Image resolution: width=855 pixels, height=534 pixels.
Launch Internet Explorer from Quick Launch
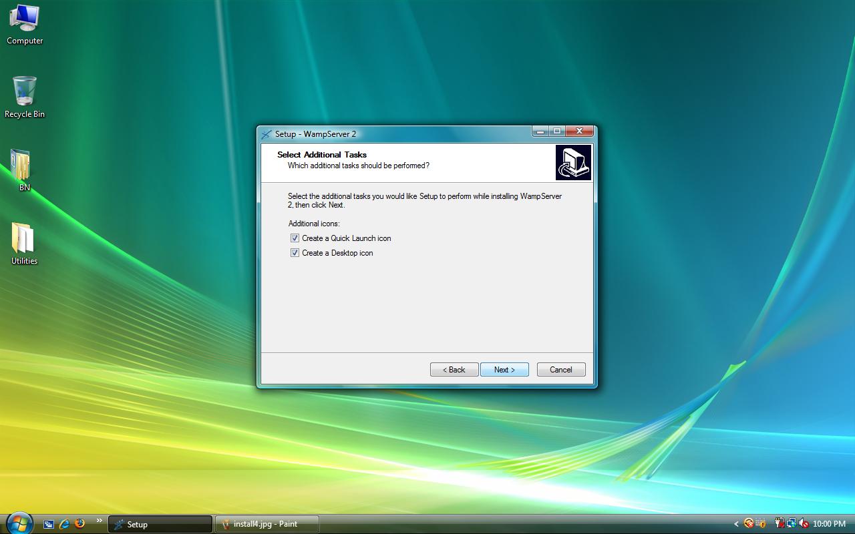point(64,524)
